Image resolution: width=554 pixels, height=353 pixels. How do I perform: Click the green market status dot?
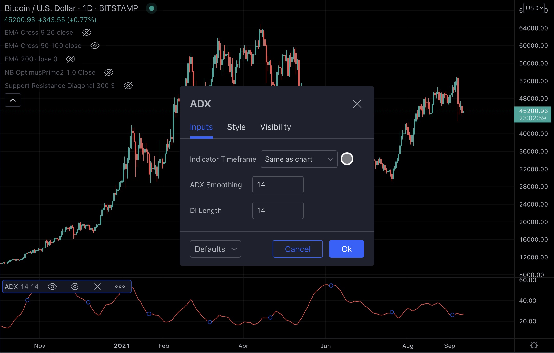(151, 8)
